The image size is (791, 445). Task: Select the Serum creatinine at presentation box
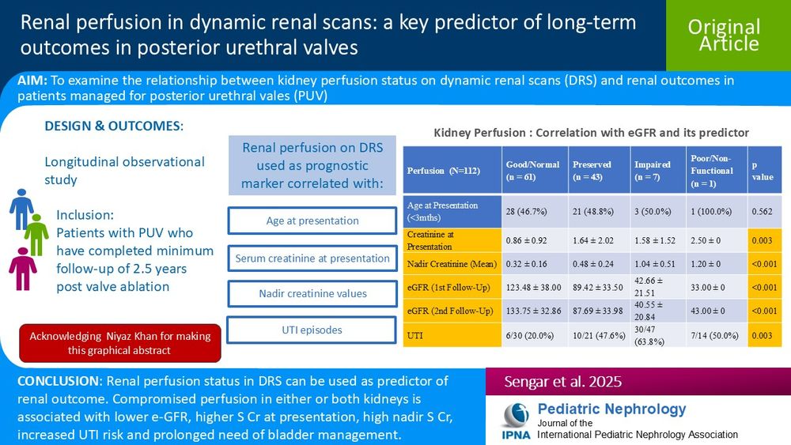coord(312,258)
